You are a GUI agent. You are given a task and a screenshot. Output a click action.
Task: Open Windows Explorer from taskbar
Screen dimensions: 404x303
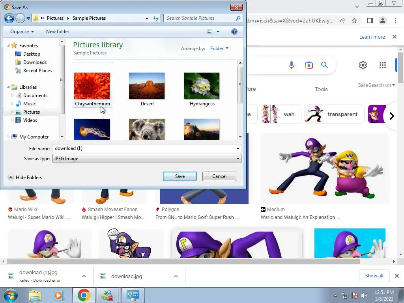click(35, 295)
